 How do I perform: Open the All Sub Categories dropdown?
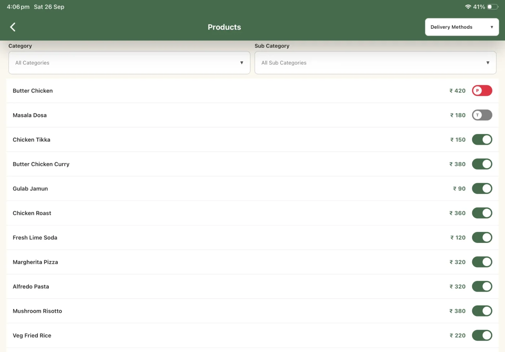pos(375,63)
